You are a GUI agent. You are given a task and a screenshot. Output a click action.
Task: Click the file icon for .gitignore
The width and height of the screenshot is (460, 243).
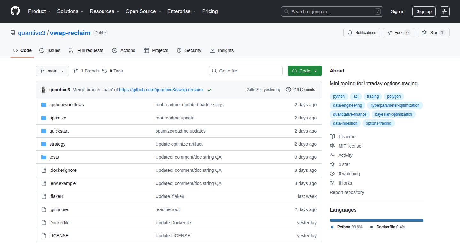coord(44,209)
